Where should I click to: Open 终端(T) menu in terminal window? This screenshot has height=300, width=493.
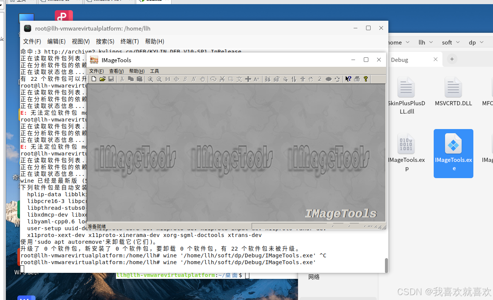[x=130, y=42]
